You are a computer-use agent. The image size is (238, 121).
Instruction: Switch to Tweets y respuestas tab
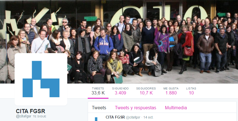point(135,108)
